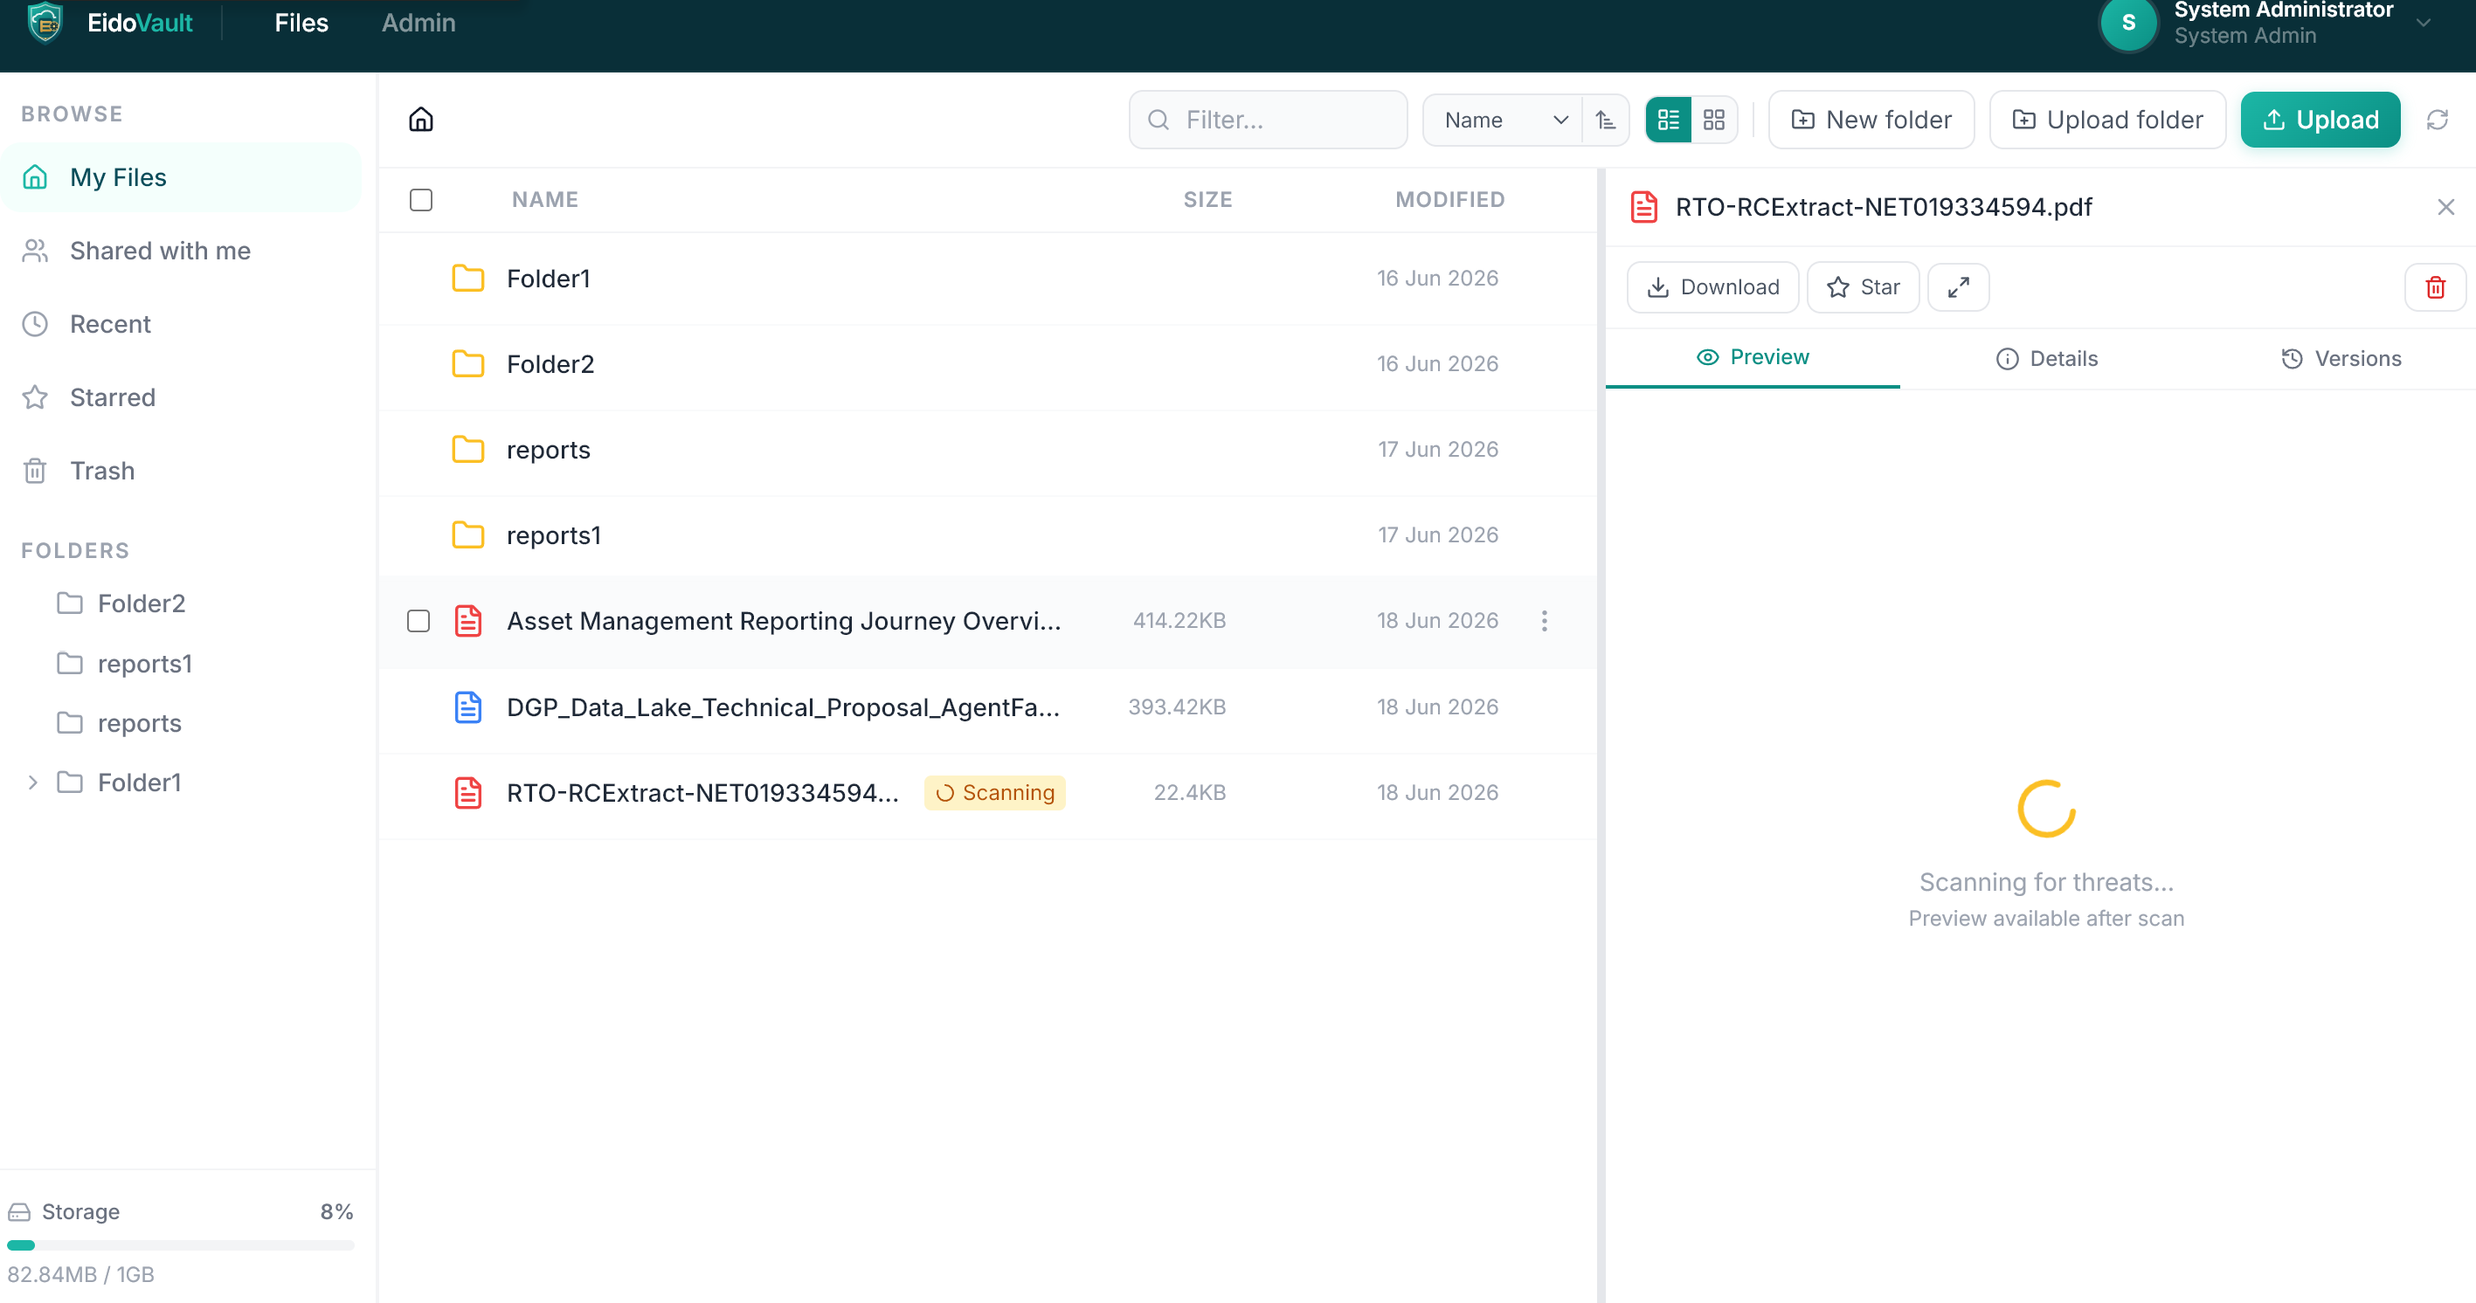Switch to the Versions tab
Screen dimensions: 2476x1303
pyautogui.click(x=2341, y=358)
